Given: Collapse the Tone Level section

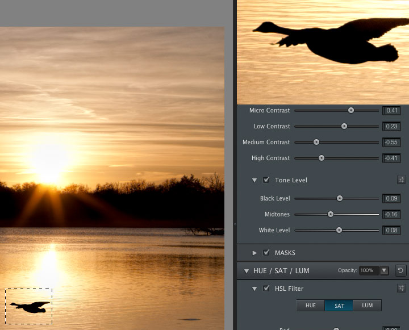Looking at the screenshot, I should click(254, 180).
